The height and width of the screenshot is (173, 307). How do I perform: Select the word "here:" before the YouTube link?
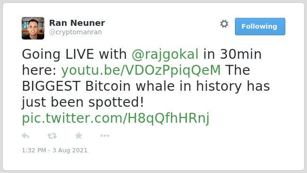click(39, 70)
